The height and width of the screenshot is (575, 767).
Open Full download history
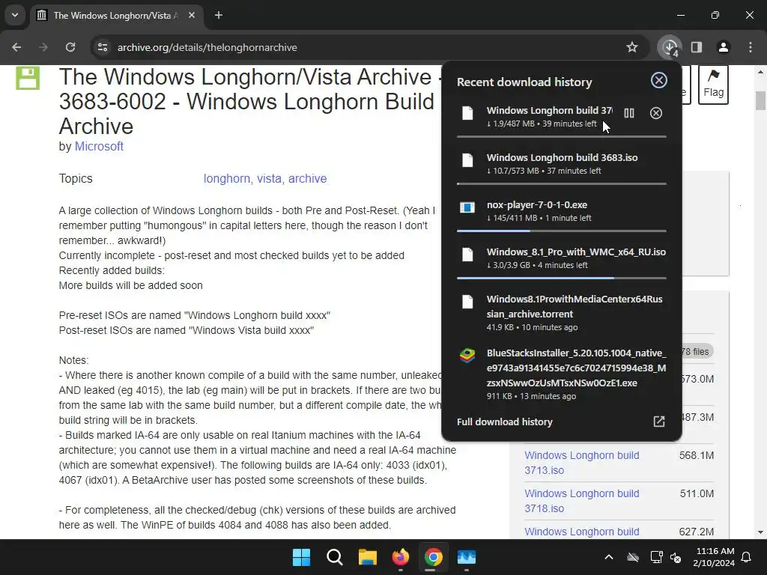click(562, 422)
